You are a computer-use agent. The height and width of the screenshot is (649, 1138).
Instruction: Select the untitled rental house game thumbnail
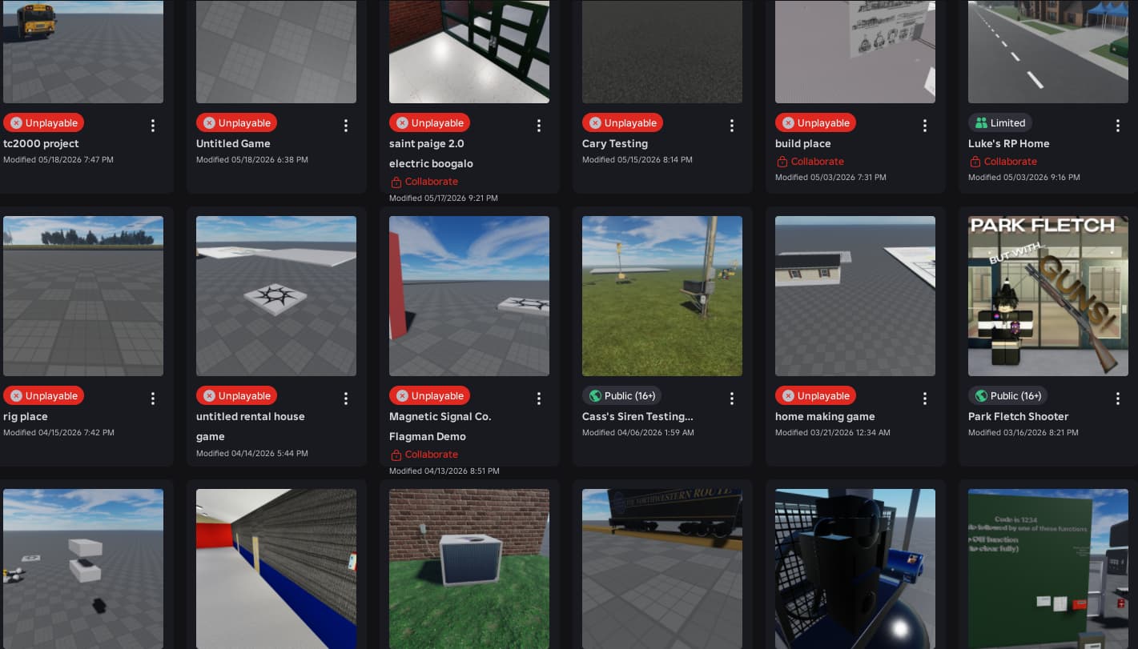pyautogui.click(x=276, y=296)
